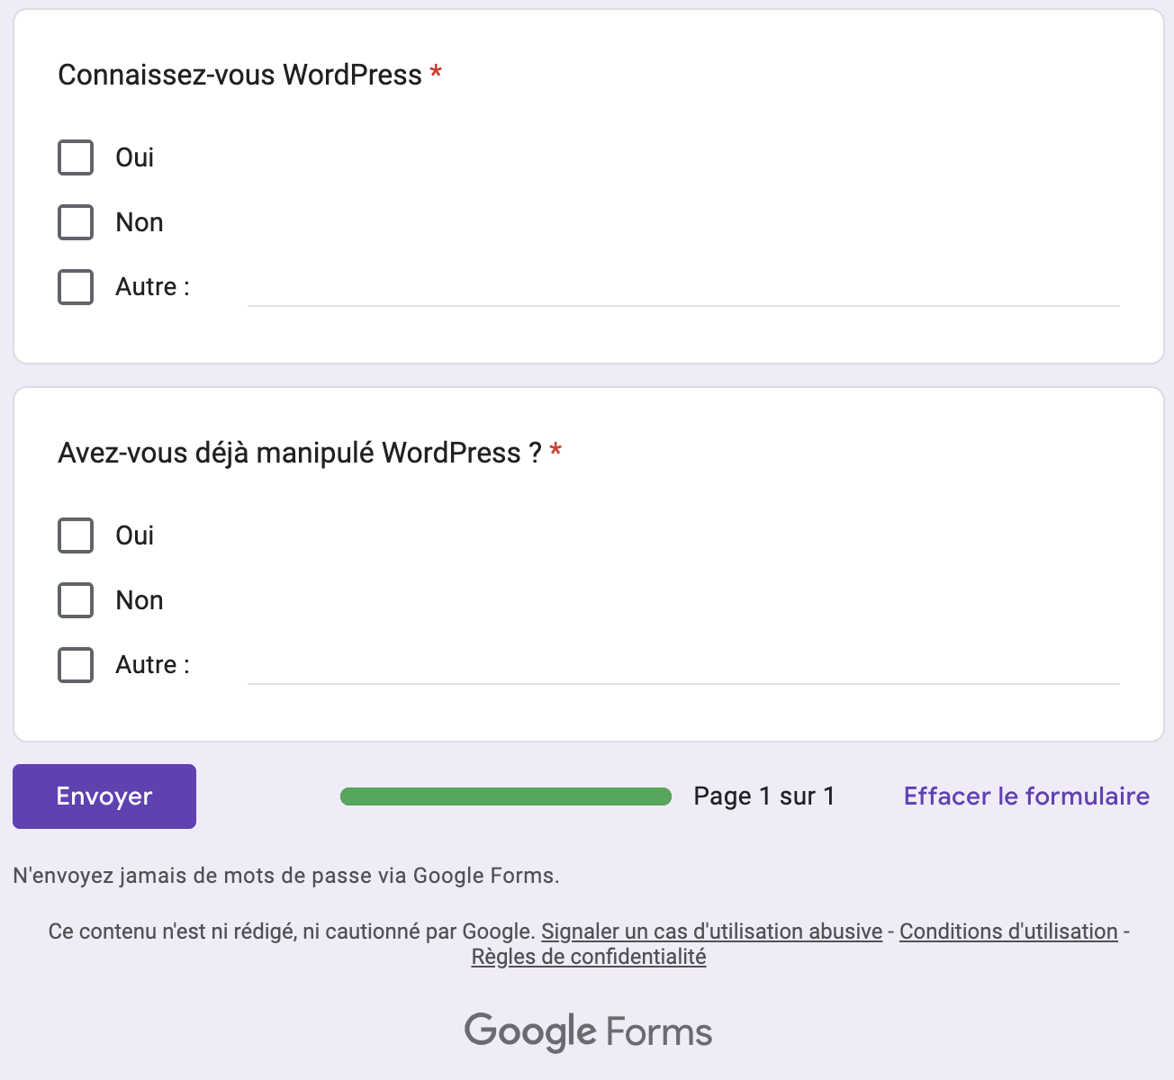Click Effacer le formulaire
Screen dimensions: 1174x1080
tap(1026, 796)
